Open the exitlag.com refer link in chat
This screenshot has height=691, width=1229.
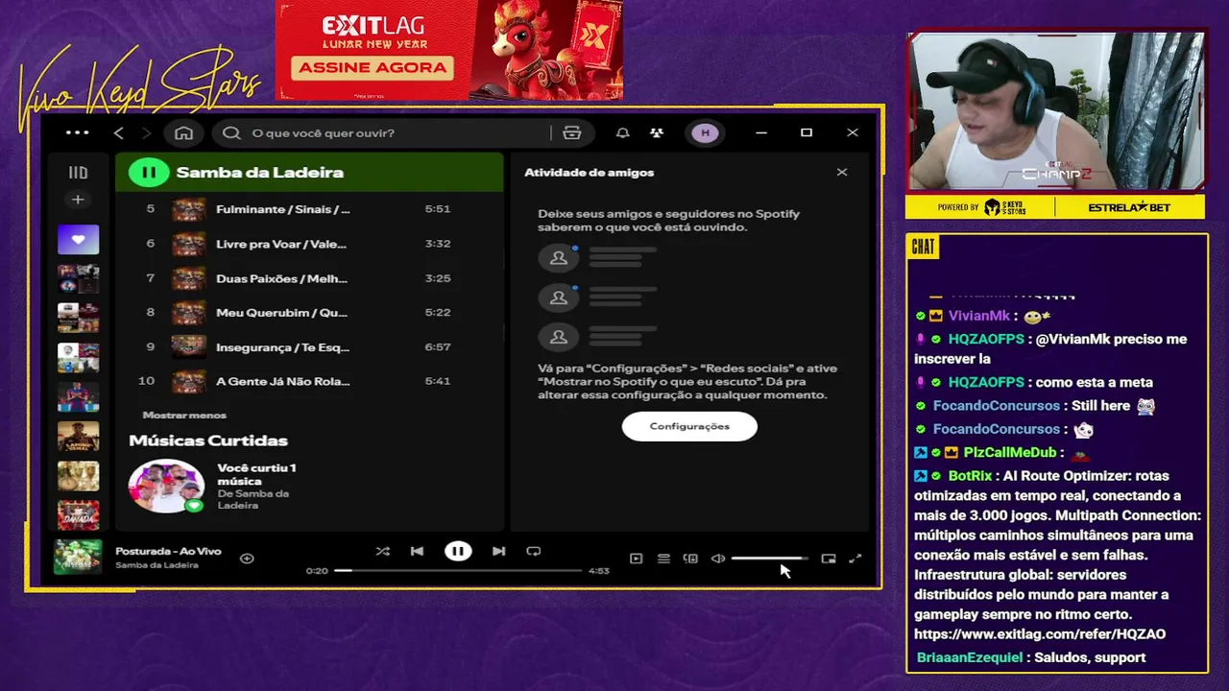[x=1040, y=634]
